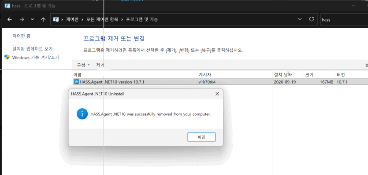Click the 제거 uninstall toolbar button
The width and height of the screenshot is (368, 175).
click(100, 65)
